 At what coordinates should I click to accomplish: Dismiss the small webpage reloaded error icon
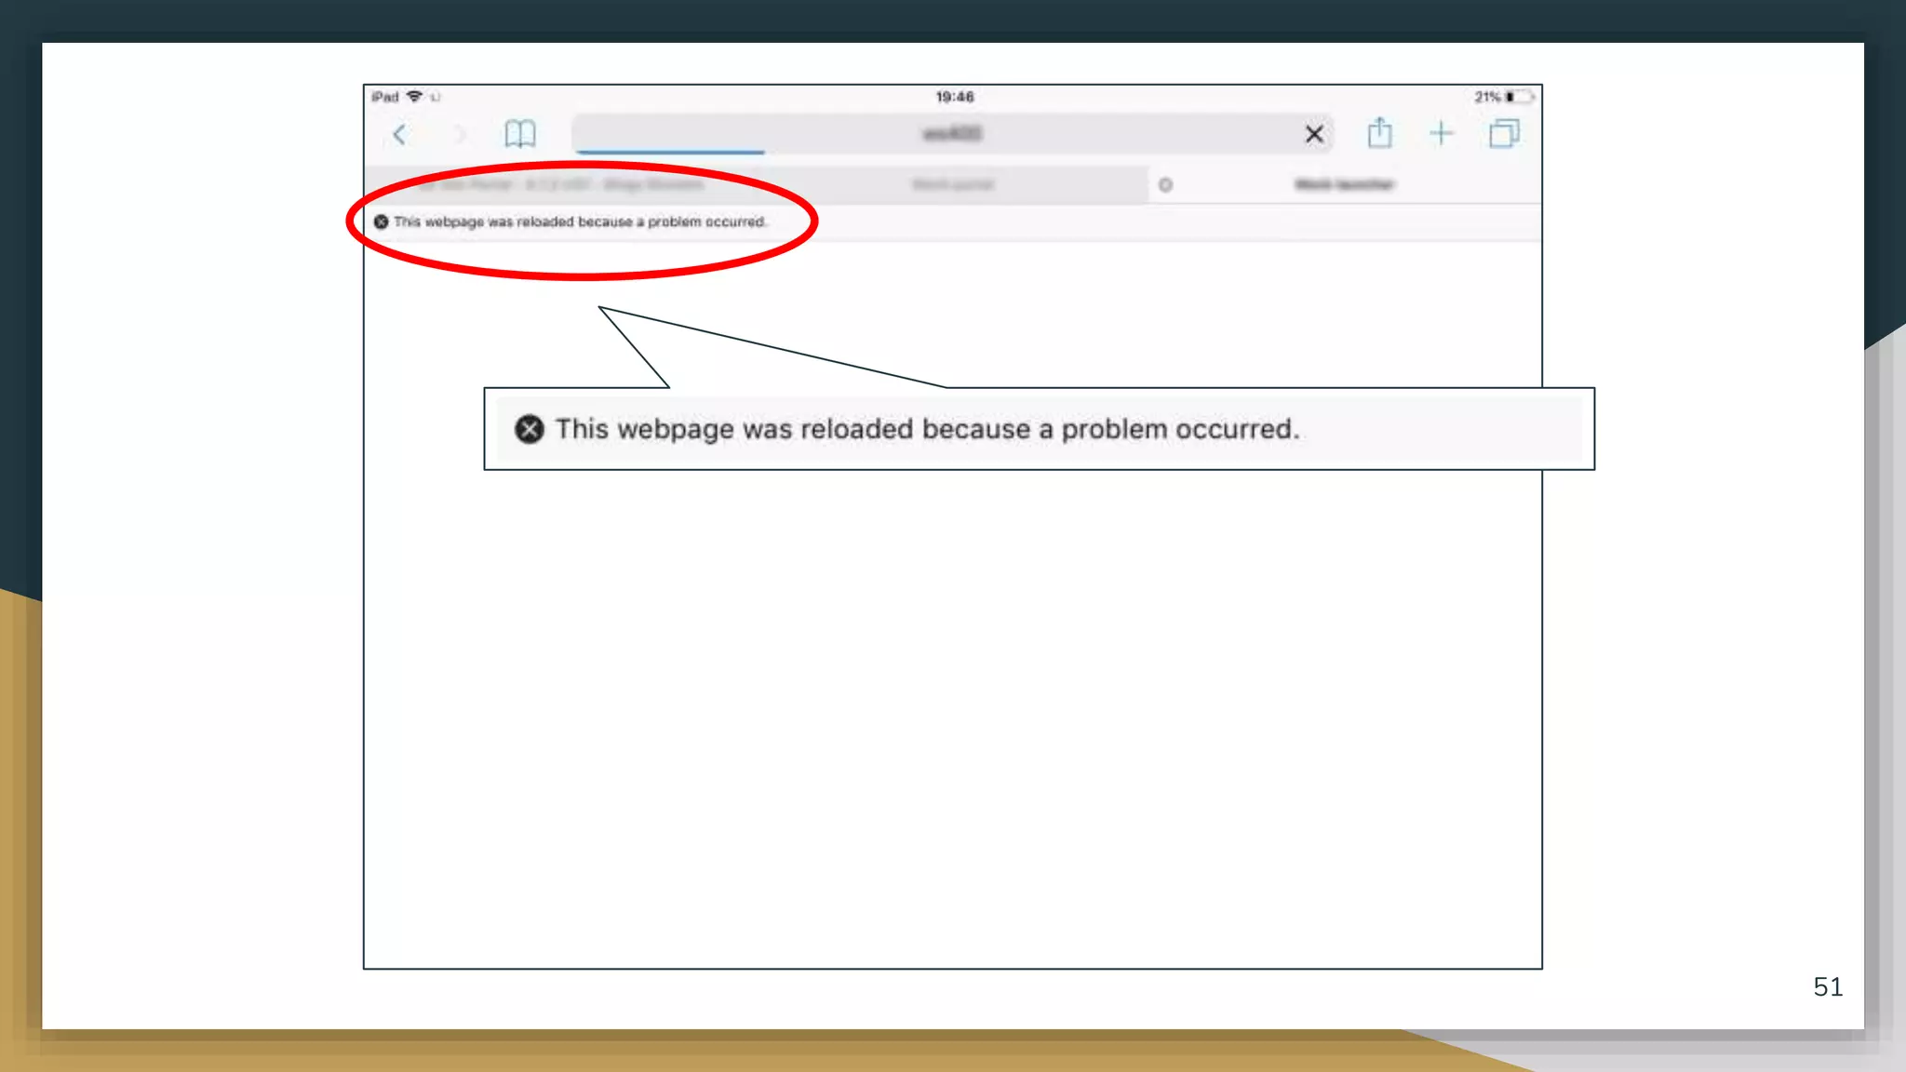coord(381,221)
